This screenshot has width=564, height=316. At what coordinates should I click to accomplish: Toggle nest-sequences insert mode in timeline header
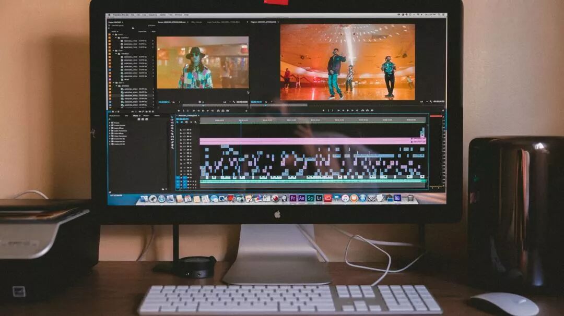(x=177, y=122)
